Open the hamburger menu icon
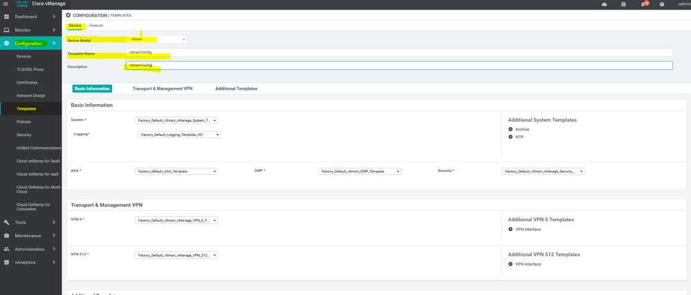Screen dimensions: 691x295 coord(6,4)
